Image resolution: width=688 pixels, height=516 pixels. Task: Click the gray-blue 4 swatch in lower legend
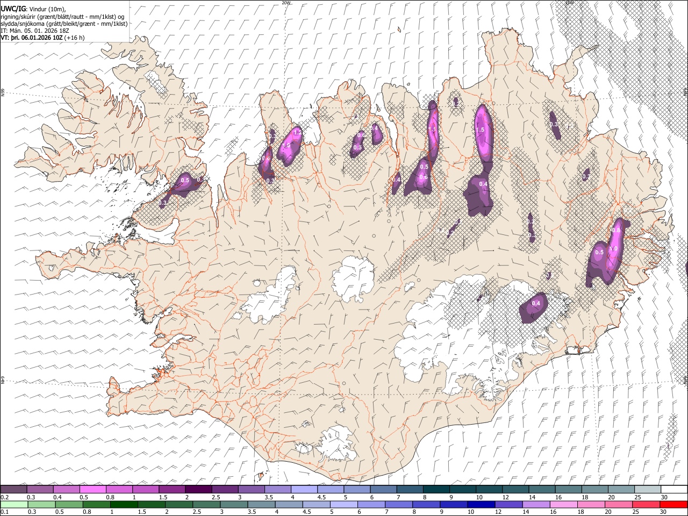pos(289,504)
